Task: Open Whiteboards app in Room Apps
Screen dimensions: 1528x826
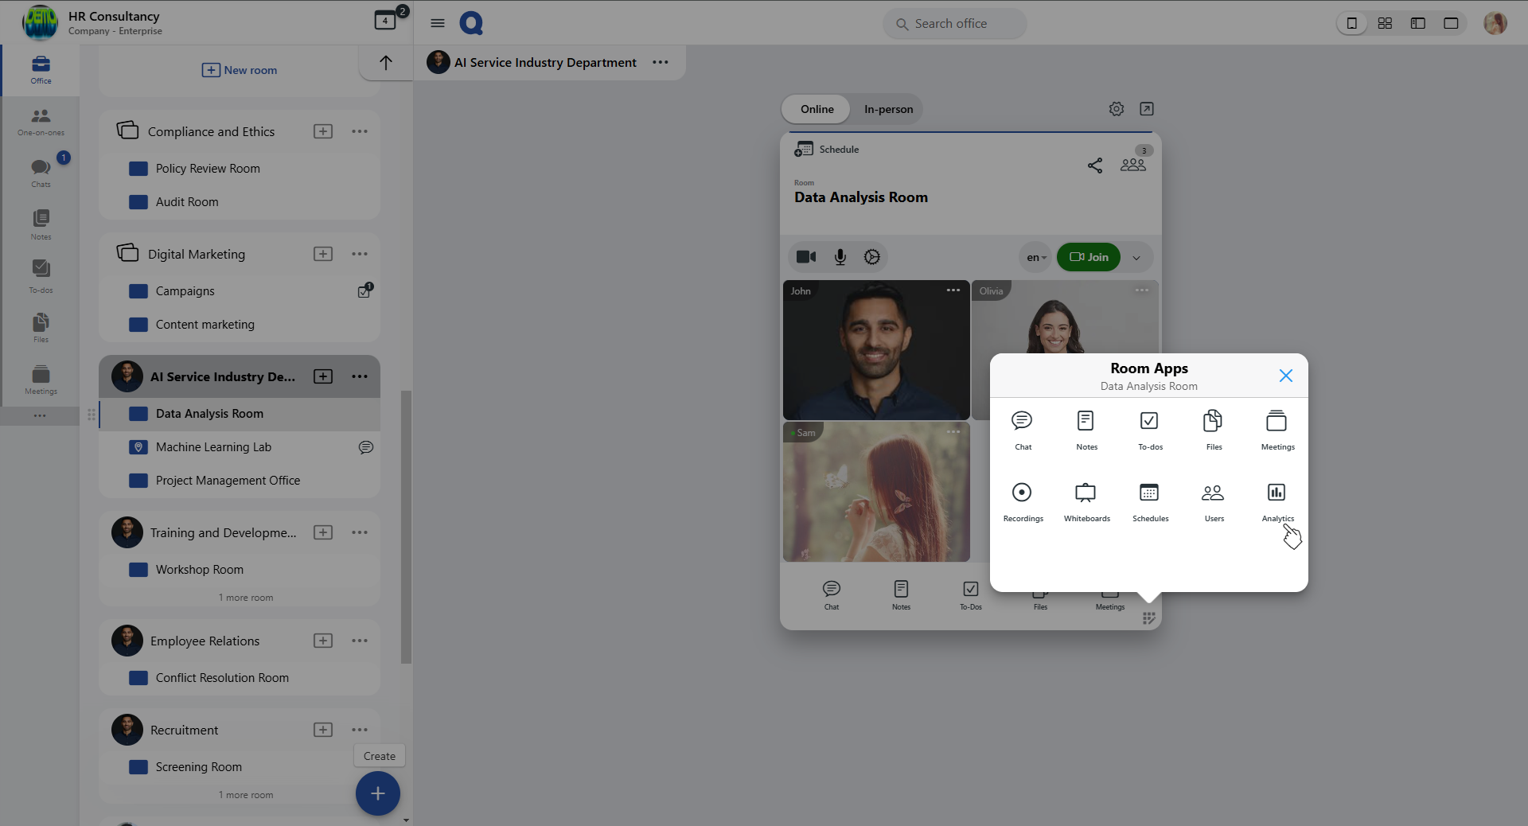Action: [1086, 500]
